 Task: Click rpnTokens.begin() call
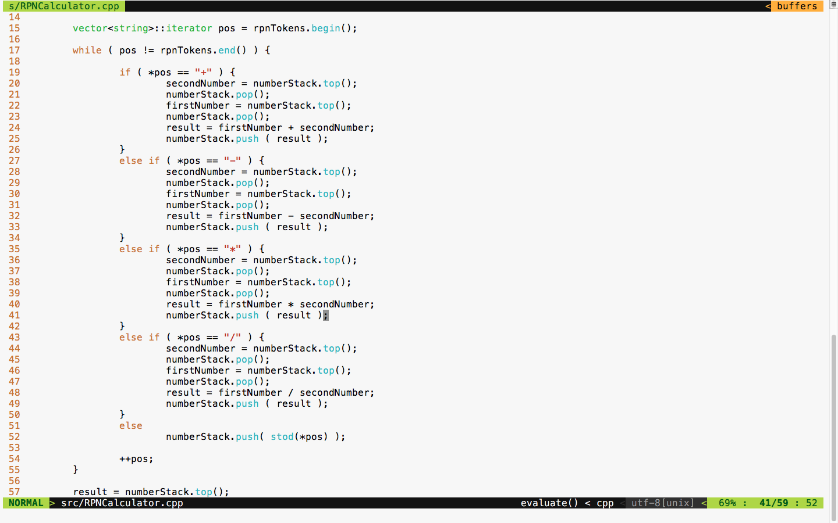[305, 28]
